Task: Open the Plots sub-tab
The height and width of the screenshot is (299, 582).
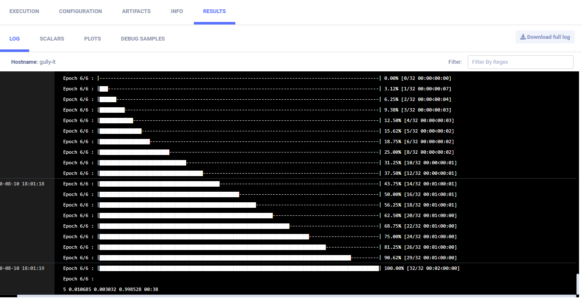Action: point(92,38)
